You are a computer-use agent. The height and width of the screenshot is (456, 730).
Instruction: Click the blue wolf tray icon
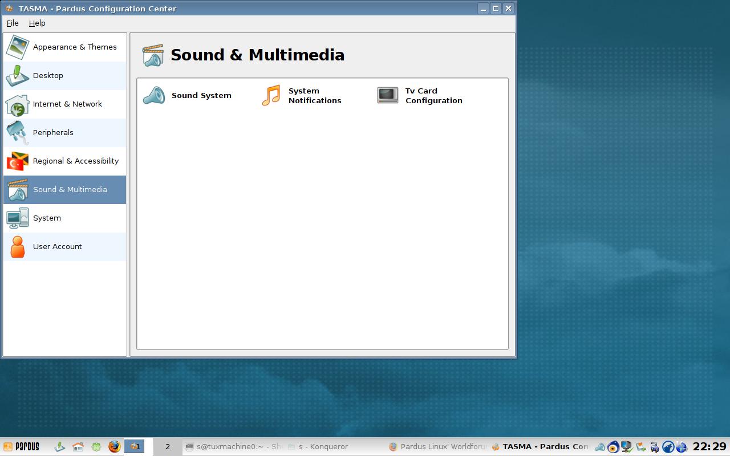point(668,447)
